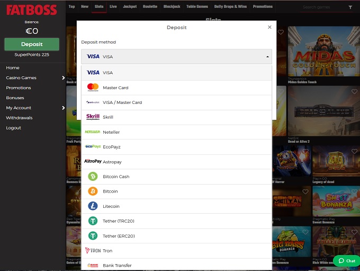Open Midas Golden Touch game thumbnail
360x271 pixels.
pos(324,51)
